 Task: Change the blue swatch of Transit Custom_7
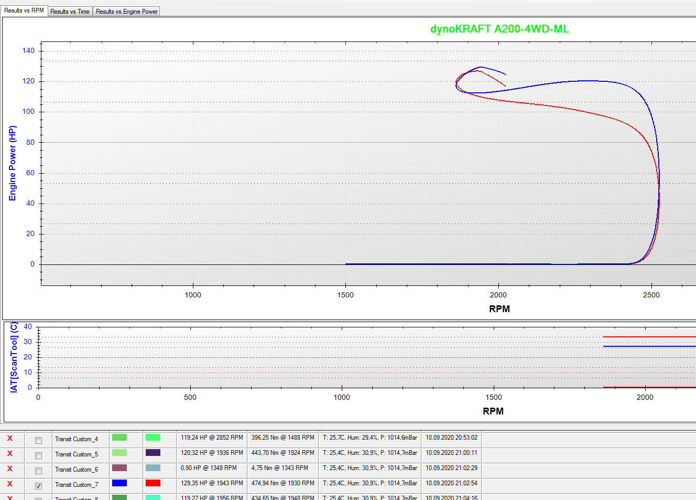click(119, 483)
